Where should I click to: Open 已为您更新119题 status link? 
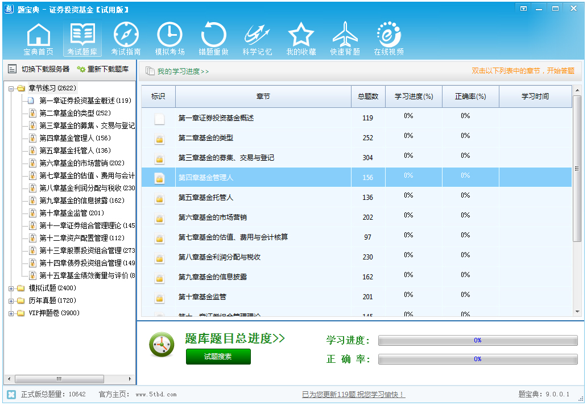(x=353, y=395)
